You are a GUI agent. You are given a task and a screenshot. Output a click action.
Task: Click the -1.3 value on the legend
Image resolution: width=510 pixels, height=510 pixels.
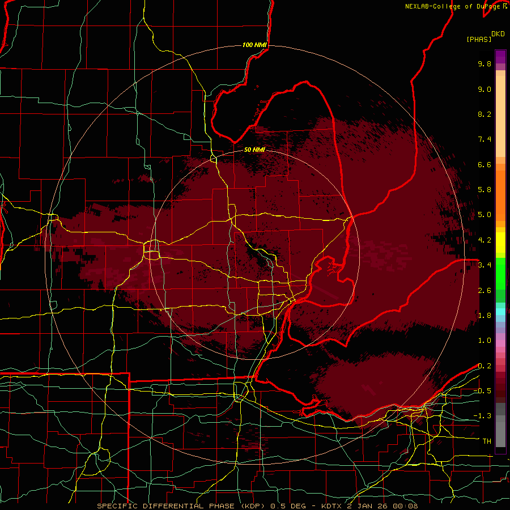pyautogui.click(x=482, y=416)
